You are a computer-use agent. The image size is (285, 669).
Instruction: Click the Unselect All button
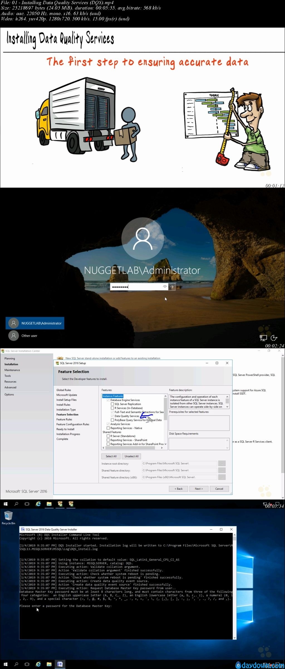click(x=131, y=456)
